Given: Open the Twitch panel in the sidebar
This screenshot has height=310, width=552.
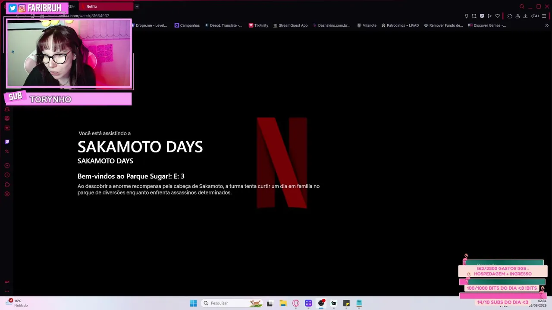Looking at the screenshot, I should click(7, 142).
